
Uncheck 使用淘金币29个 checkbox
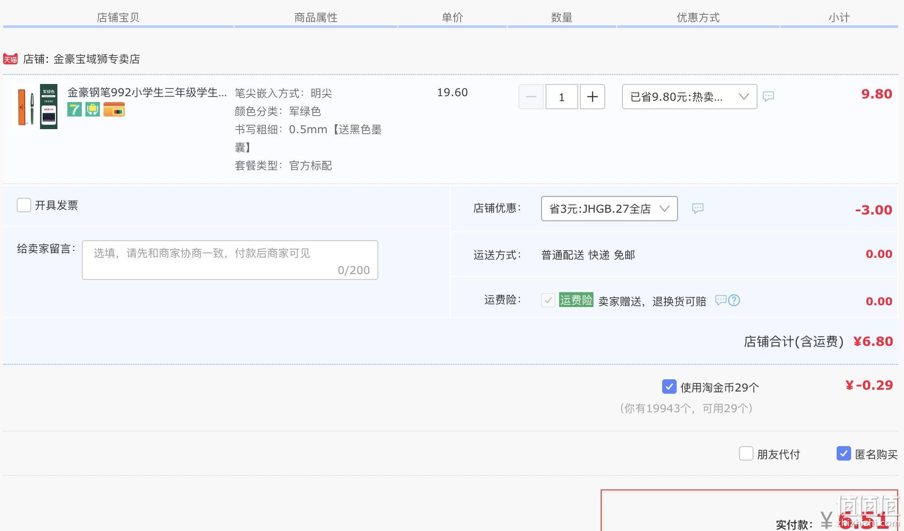[669, 387]
